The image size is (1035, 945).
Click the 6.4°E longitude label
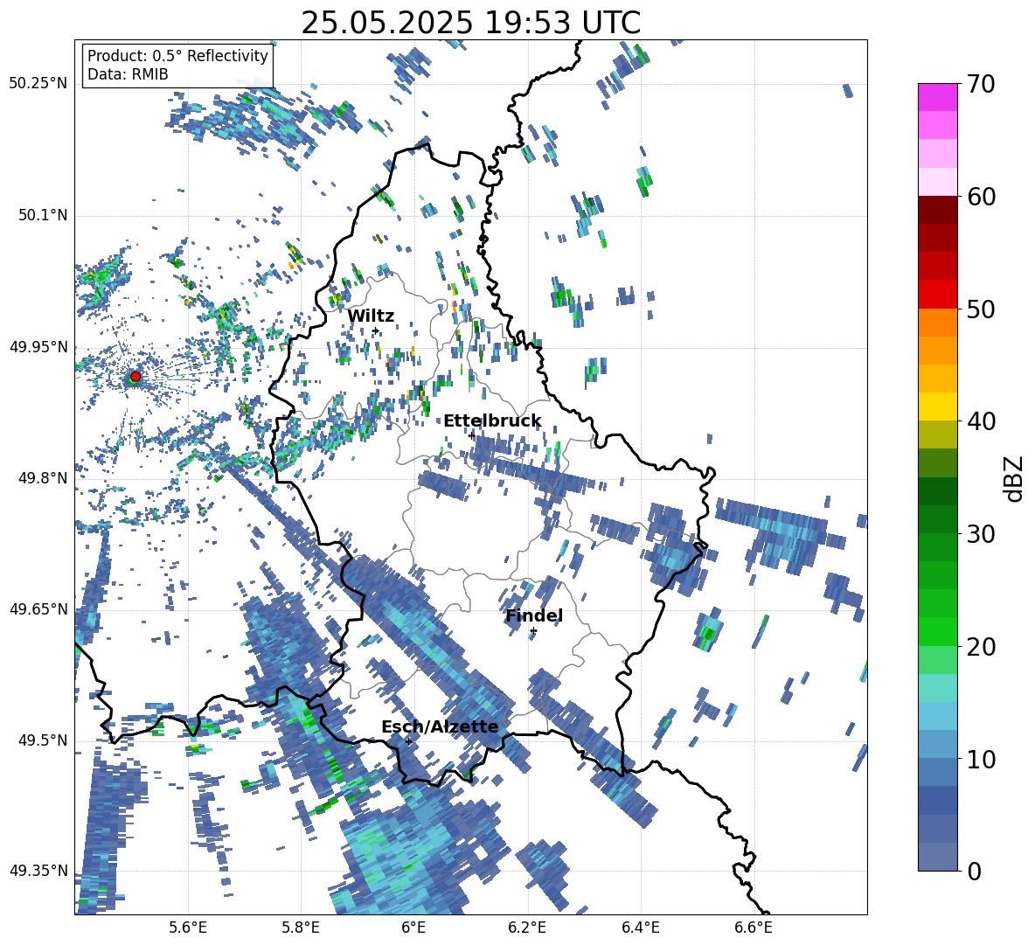pyautogui.click(x=640, y=928)
